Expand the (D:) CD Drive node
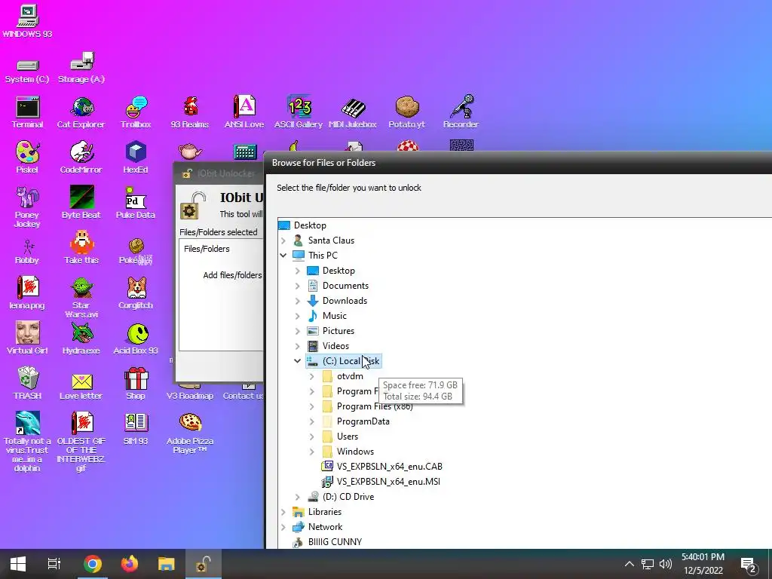 coord(297,497)
